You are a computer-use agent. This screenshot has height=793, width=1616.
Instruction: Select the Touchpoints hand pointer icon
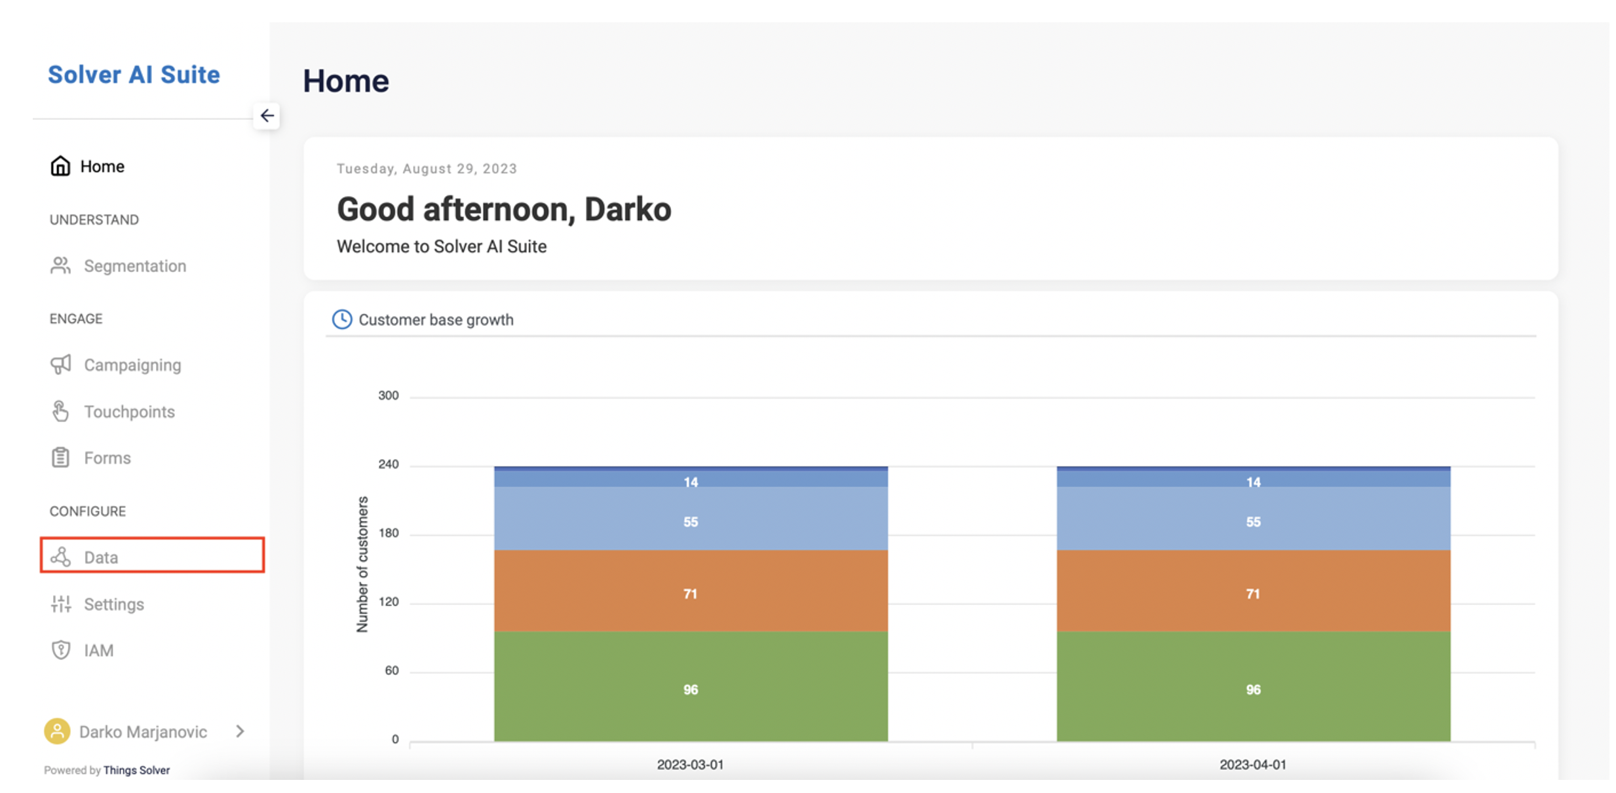click(60, 411)
